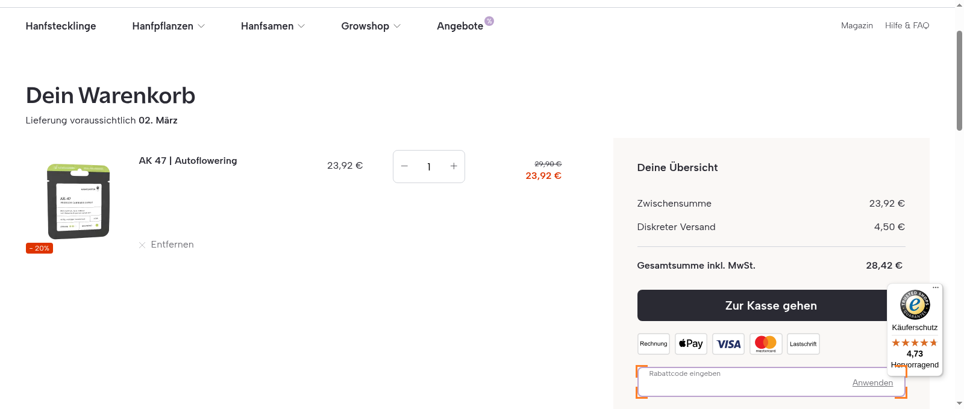The height and width of the screenshot is (409, 964).
Task: Decrease AK 47 quantity with minus
Action: (x=404, y=166)
